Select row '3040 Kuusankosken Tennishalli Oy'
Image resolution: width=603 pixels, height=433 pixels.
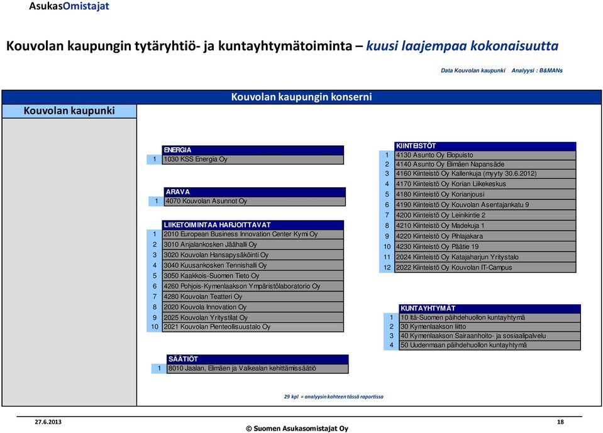pos(253,265)
